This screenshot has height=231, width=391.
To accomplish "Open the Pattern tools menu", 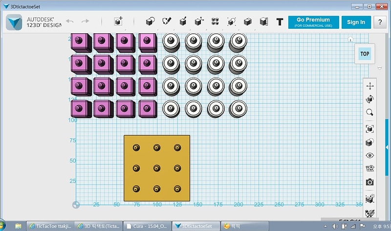I will pyautogui.click(x=215, y=21).
